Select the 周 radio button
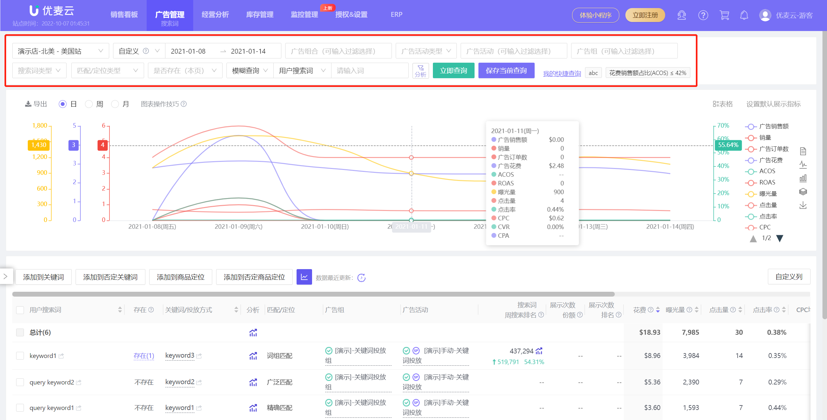The width and height of the screenshot is (827, 420). coord(89,104)
